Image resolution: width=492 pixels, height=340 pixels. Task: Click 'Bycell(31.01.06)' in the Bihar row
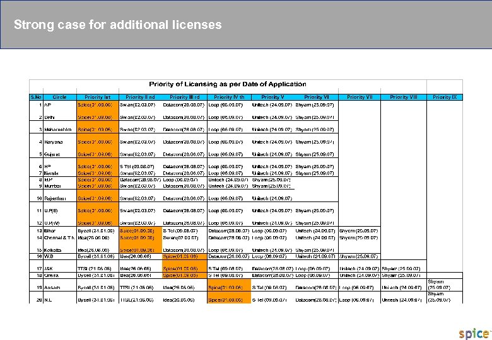coord(96,230)
